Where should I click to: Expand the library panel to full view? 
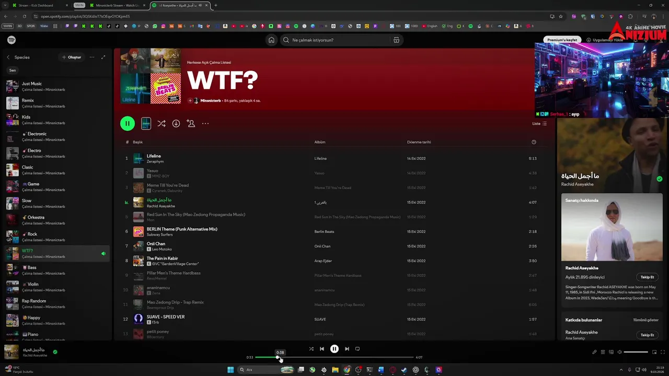click(103, 57)
